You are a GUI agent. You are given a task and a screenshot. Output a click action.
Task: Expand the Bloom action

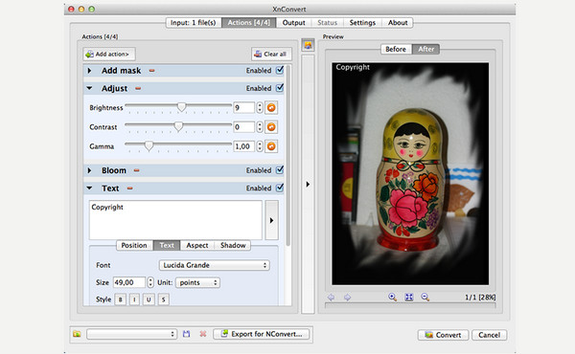pyautogui.click(x=89, y=170)
